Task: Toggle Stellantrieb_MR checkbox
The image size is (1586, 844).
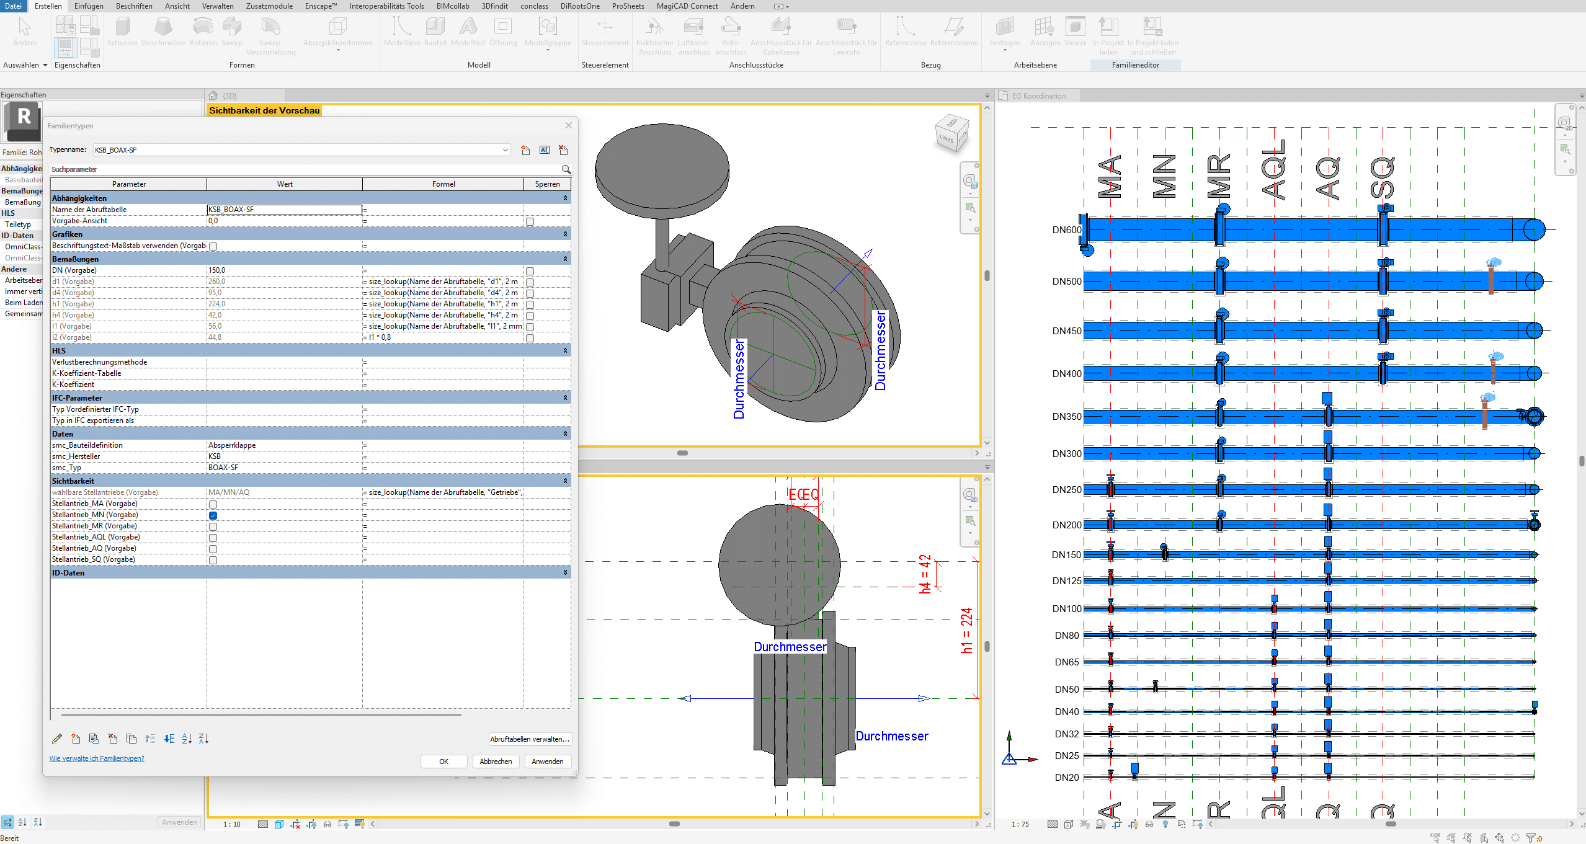Action: [213, 526]
